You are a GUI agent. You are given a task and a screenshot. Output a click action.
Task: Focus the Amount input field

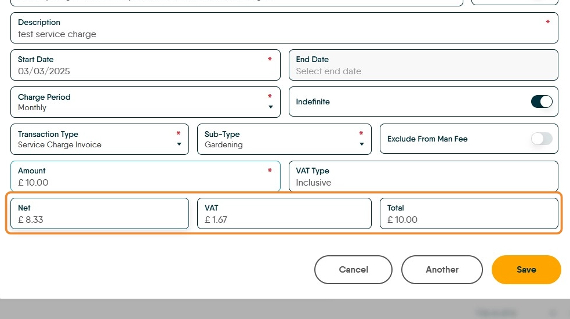click(x=145, y=183)
